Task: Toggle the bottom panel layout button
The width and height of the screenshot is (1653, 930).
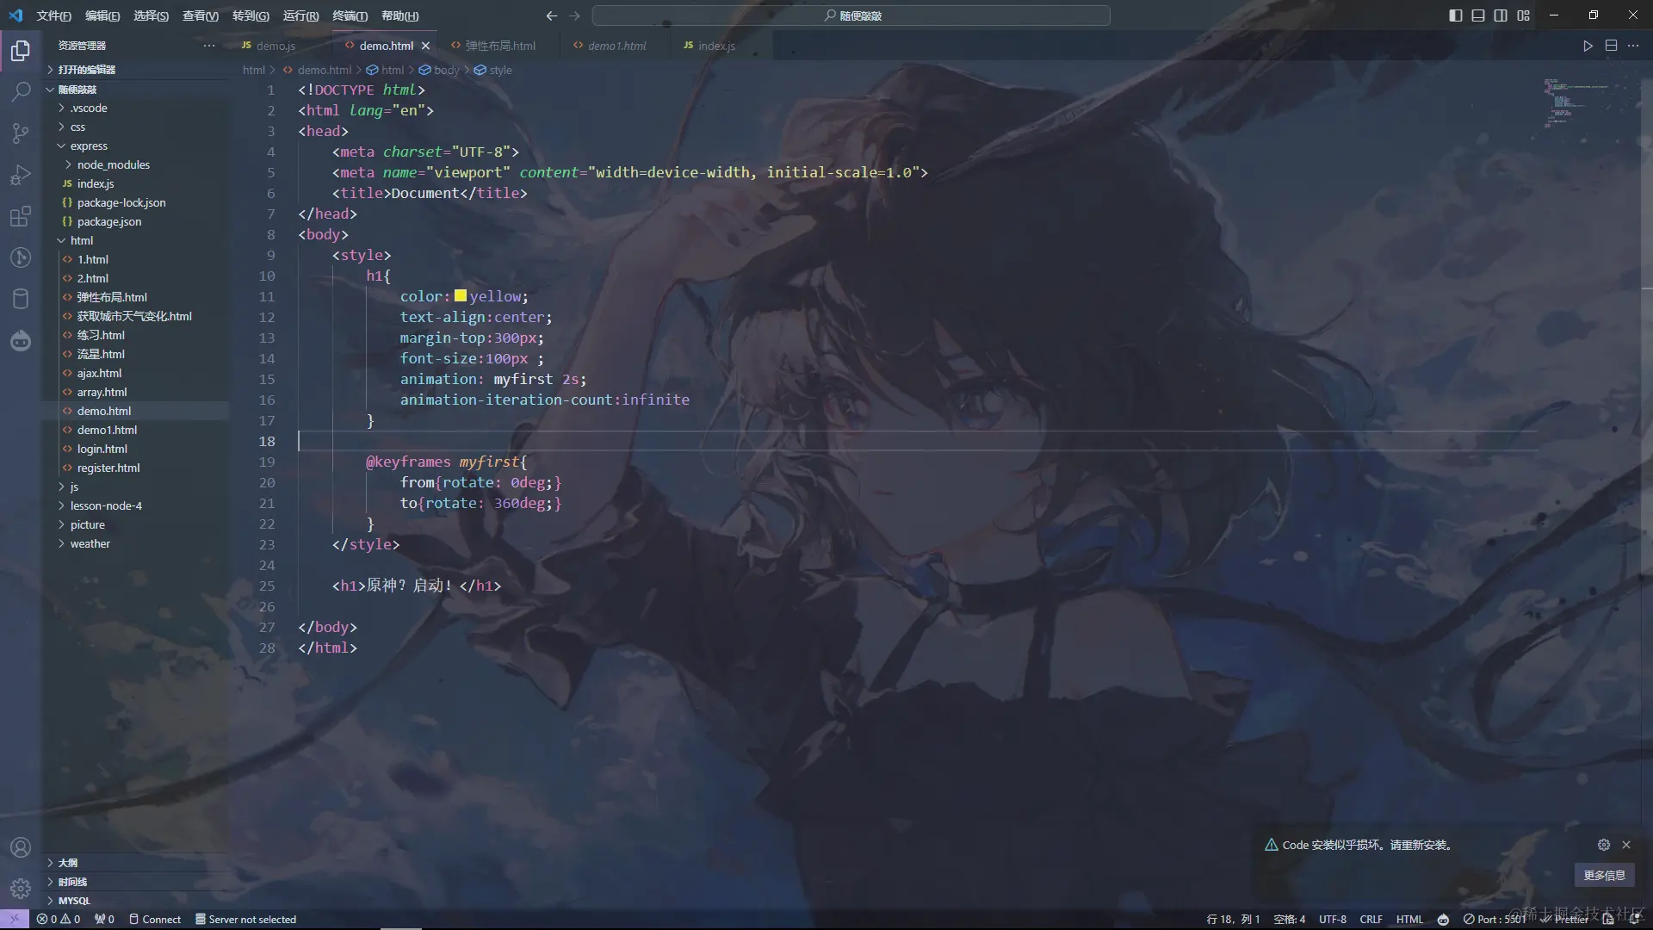Action: pos(1477,15)
